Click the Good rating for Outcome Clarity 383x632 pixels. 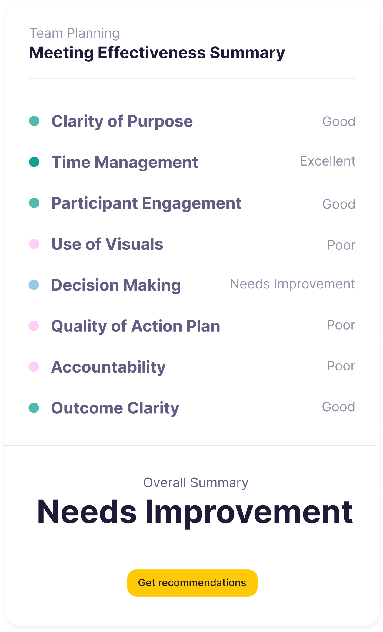click(x=338, y=407)
